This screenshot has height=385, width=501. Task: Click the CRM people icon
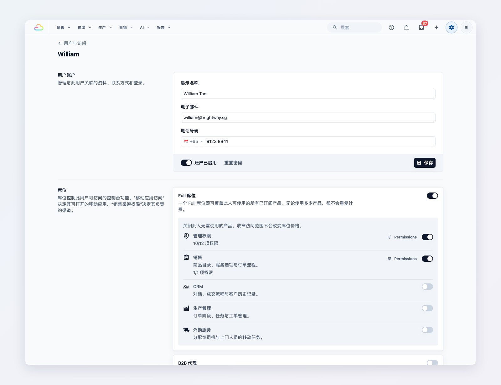(186, 287)
